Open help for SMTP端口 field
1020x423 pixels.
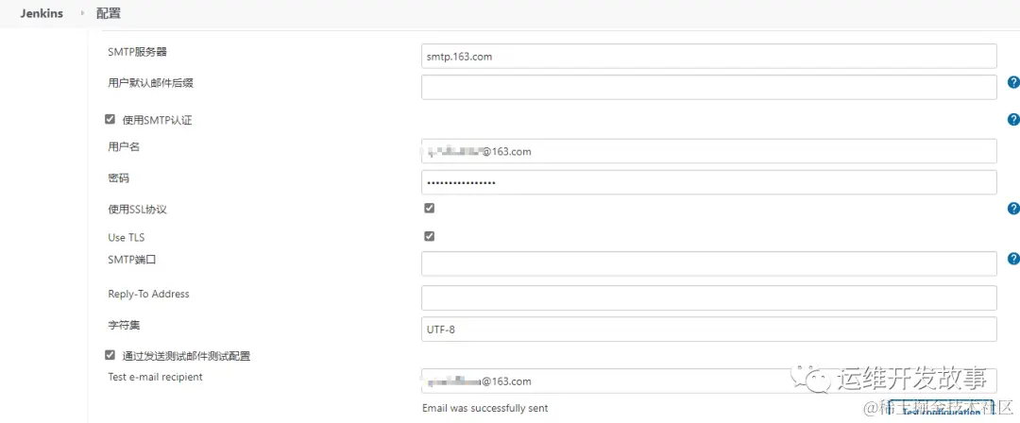(1012, 259)
